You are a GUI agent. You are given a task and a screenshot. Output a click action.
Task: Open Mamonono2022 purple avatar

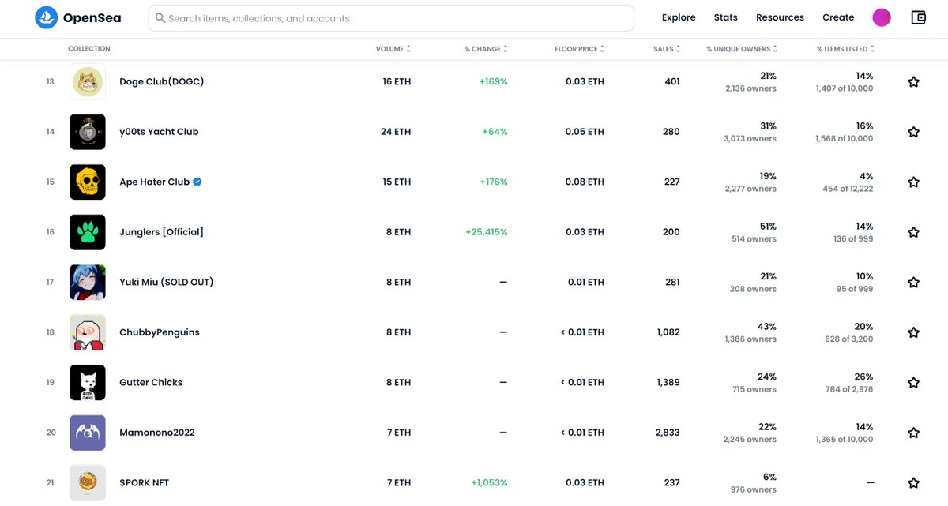pos(88,433)
